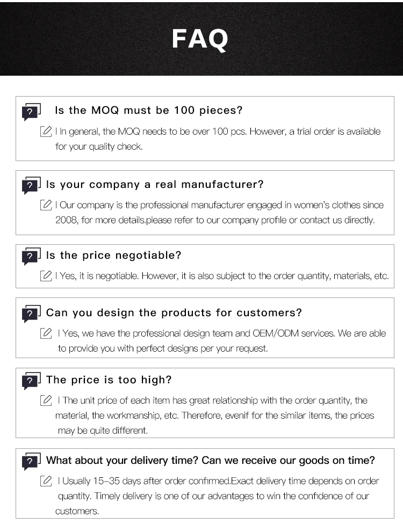Click question icon beside price too high question
Viewport: 403px width, 524px height.
[31, 381]
